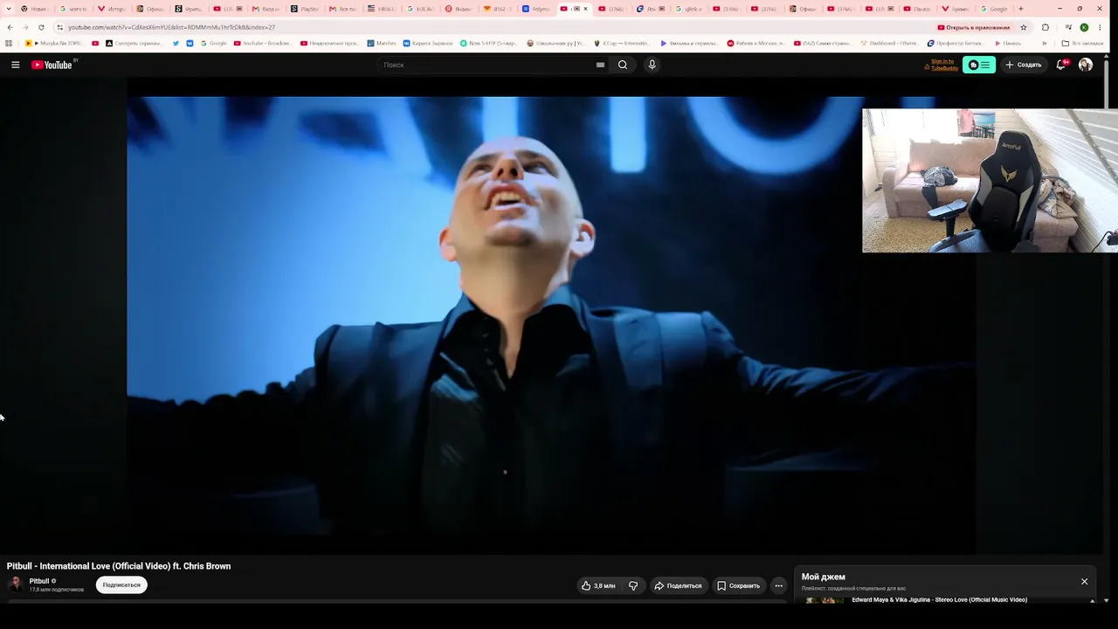
Task: Switch to the "Бумаги" browser tab
Action: [x=956, y=9]
